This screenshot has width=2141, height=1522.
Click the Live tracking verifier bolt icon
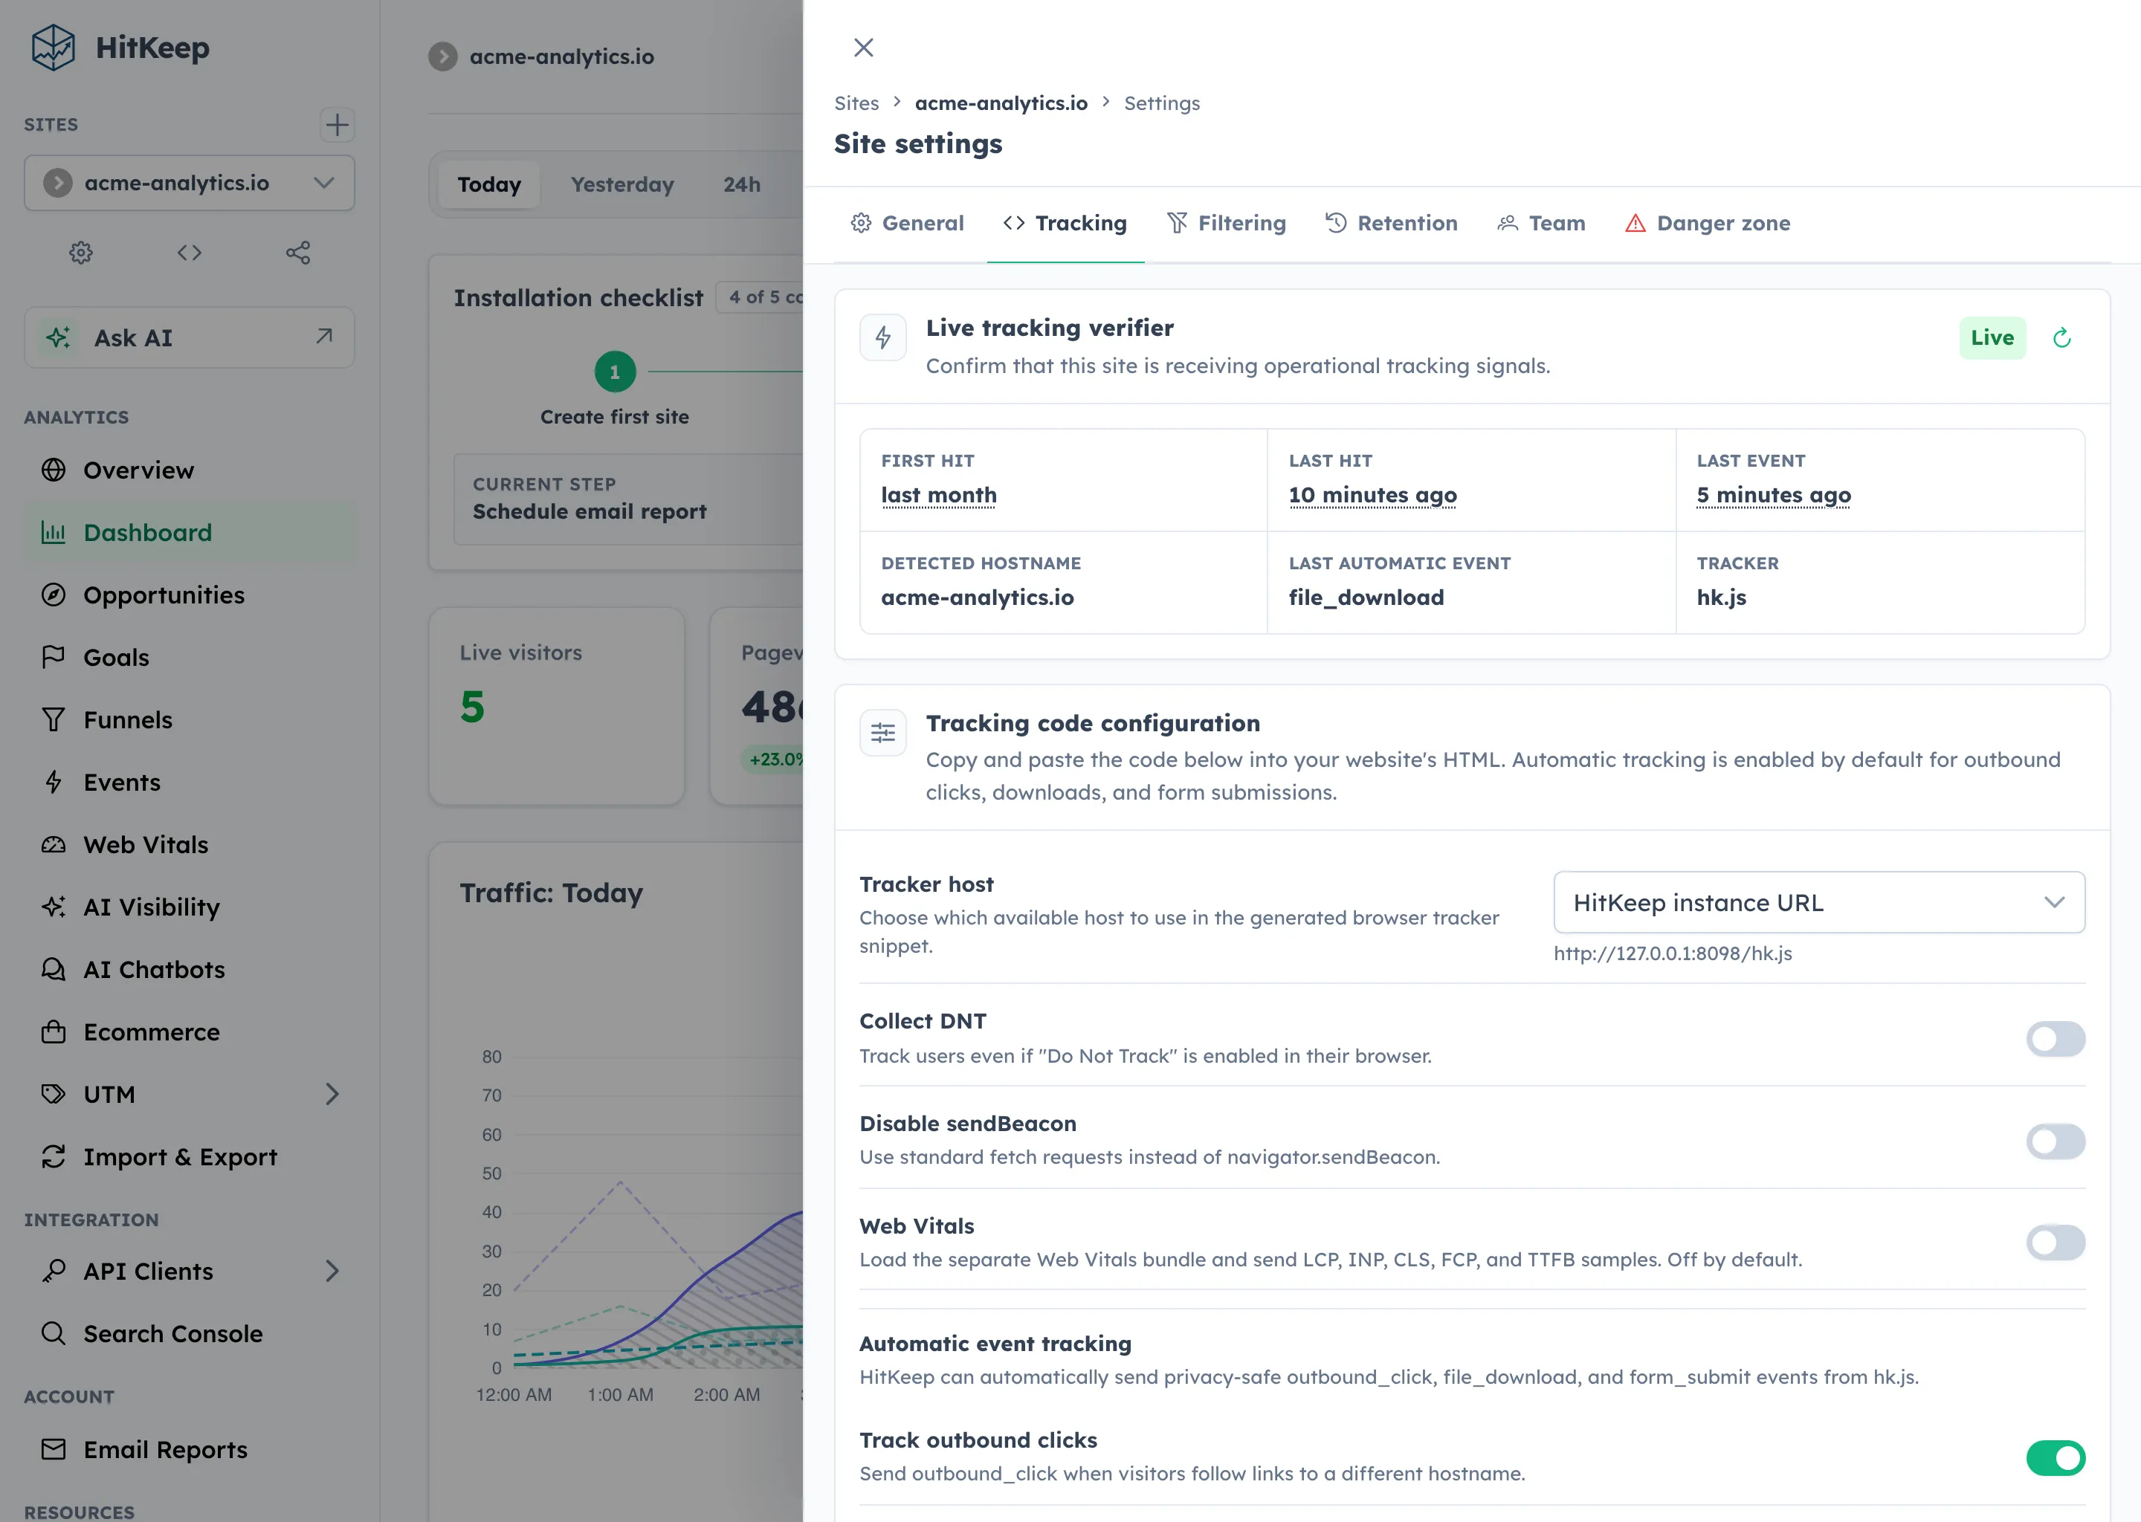[x=883, y=337]
